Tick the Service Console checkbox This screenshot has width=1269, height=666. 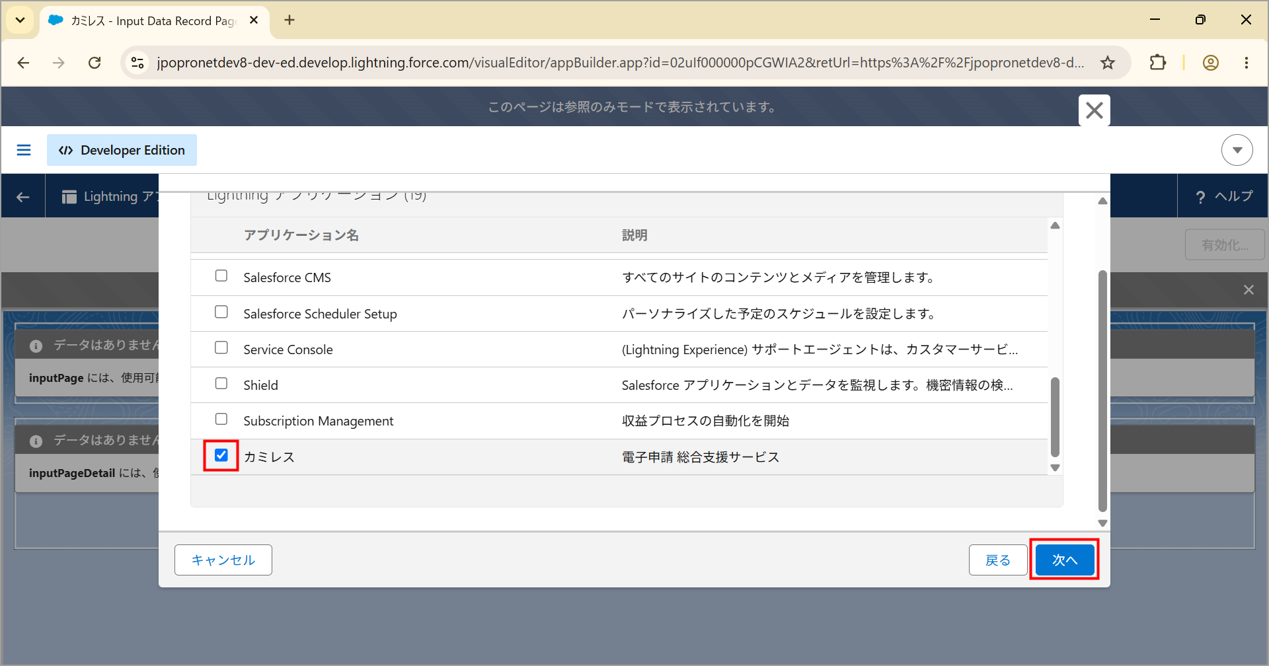[221, 348]
